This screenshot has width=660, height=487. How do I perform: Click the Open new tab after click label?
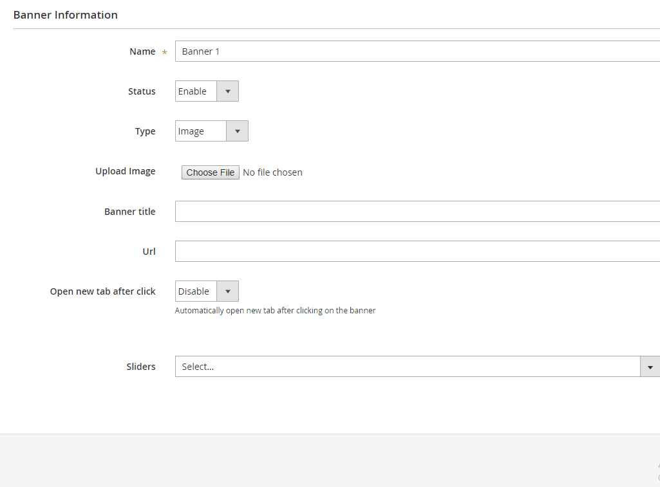click(x=103, y=291)
